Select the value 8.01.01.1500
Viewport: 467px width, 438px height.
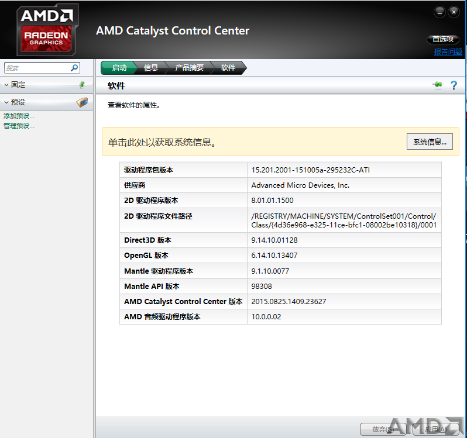point(272,200)
